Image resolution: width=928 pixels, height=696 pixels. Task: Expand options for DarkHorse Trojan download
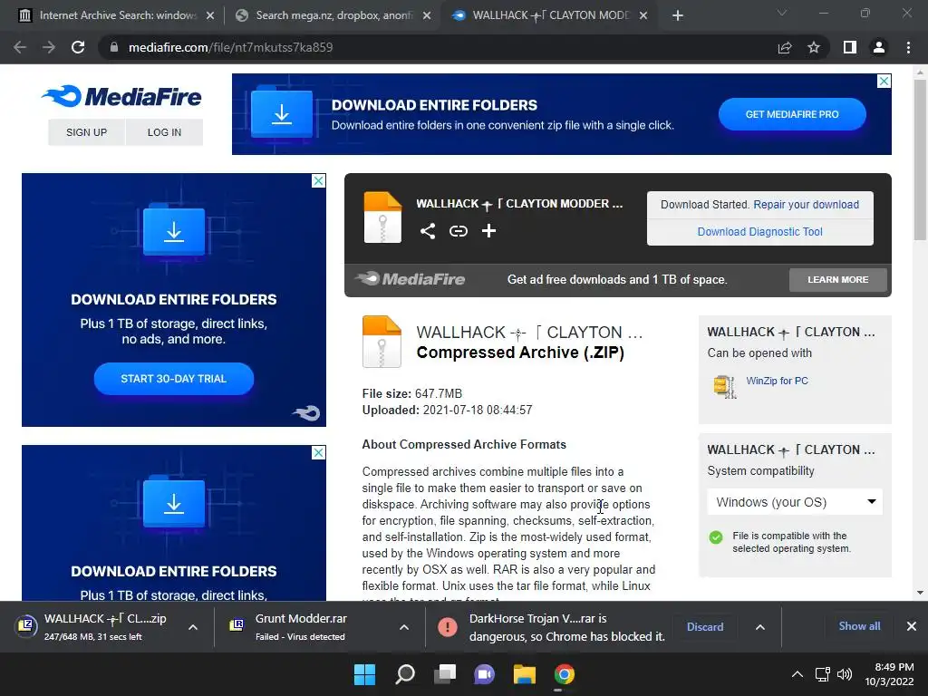760,627
